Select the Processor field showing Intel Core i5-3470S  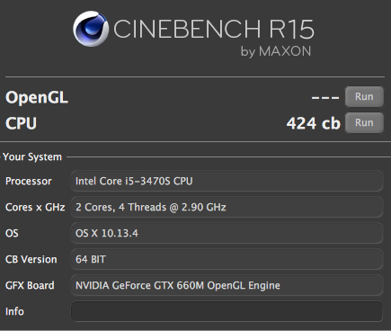227,181
